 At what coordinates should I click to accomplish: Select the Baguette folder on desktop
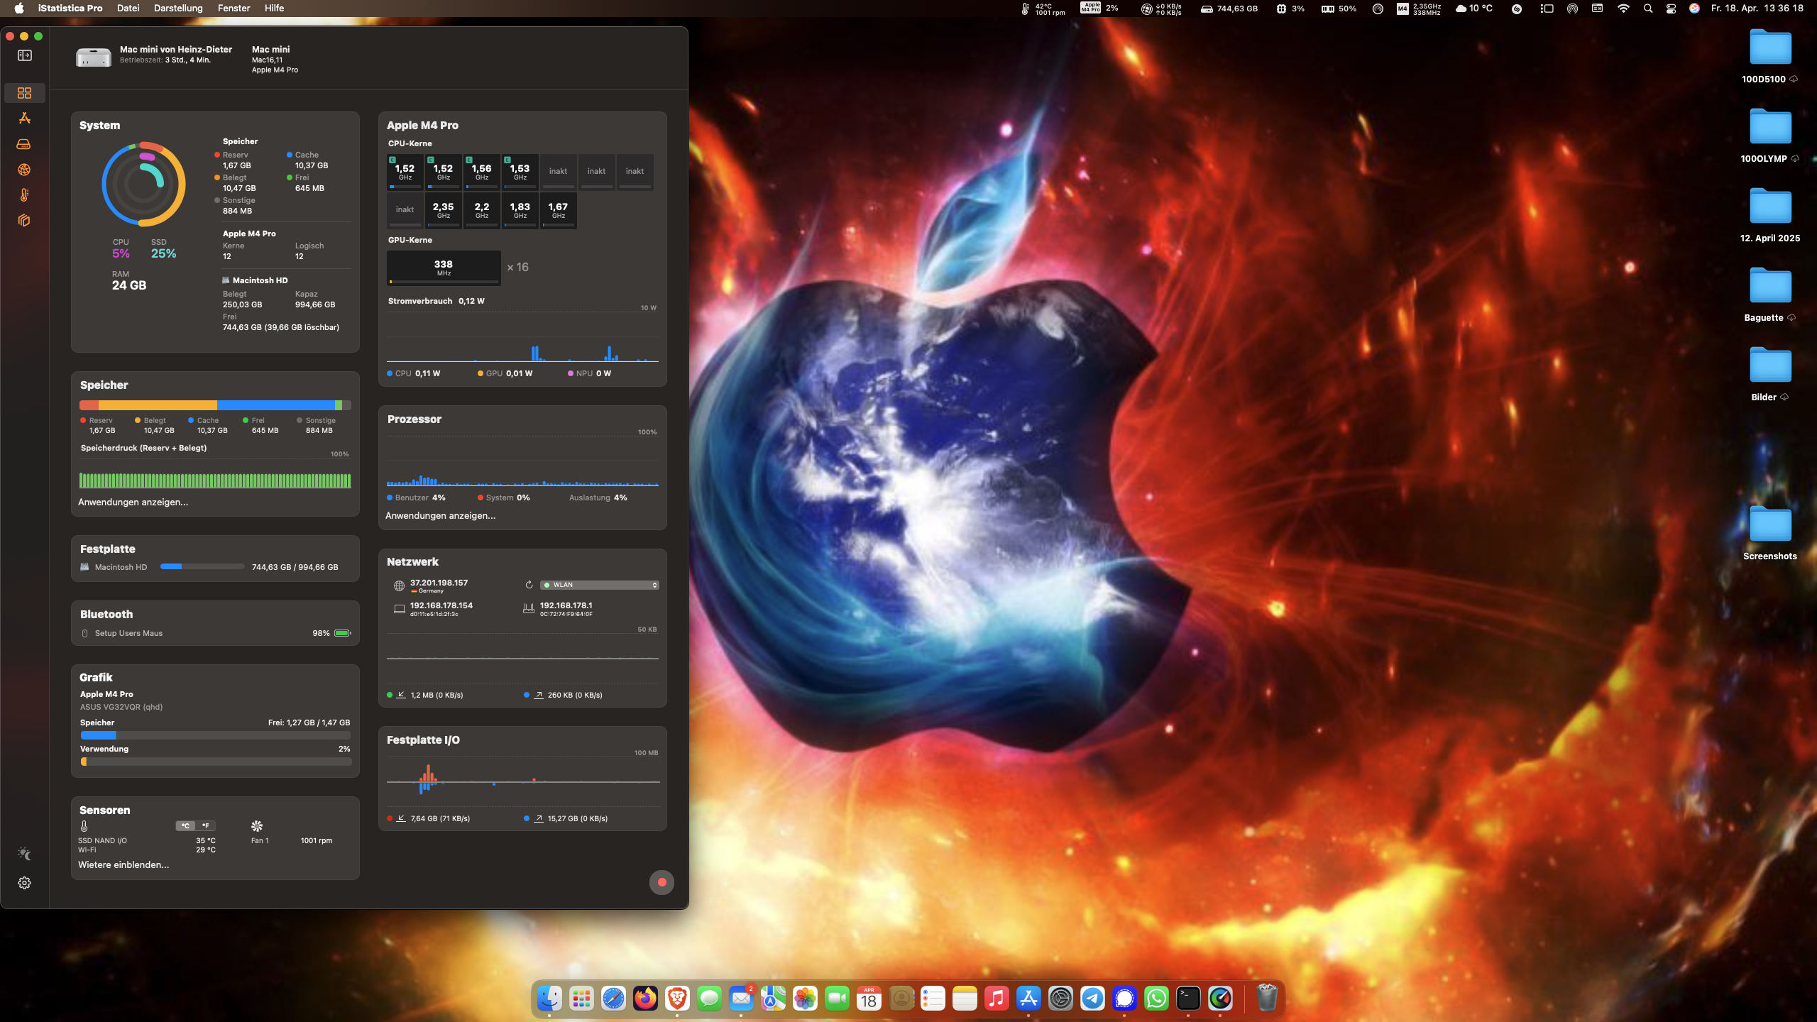click(x=1770, y=295)
